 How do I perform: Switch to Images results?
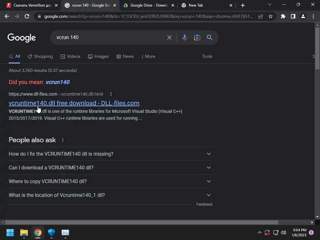tap(98, 57)
